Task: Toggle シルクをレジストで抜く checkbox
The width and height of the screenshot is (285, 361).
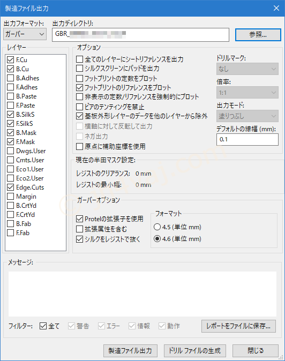Action: 79,239
